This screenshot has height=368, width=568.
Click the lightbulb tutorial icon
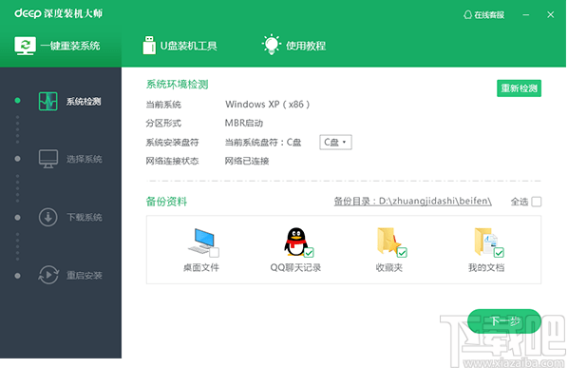click(272, 45)
